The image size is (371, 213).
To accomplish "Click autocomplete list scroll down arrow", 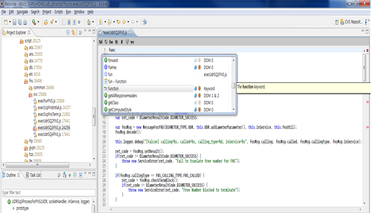I will (234, 110).
